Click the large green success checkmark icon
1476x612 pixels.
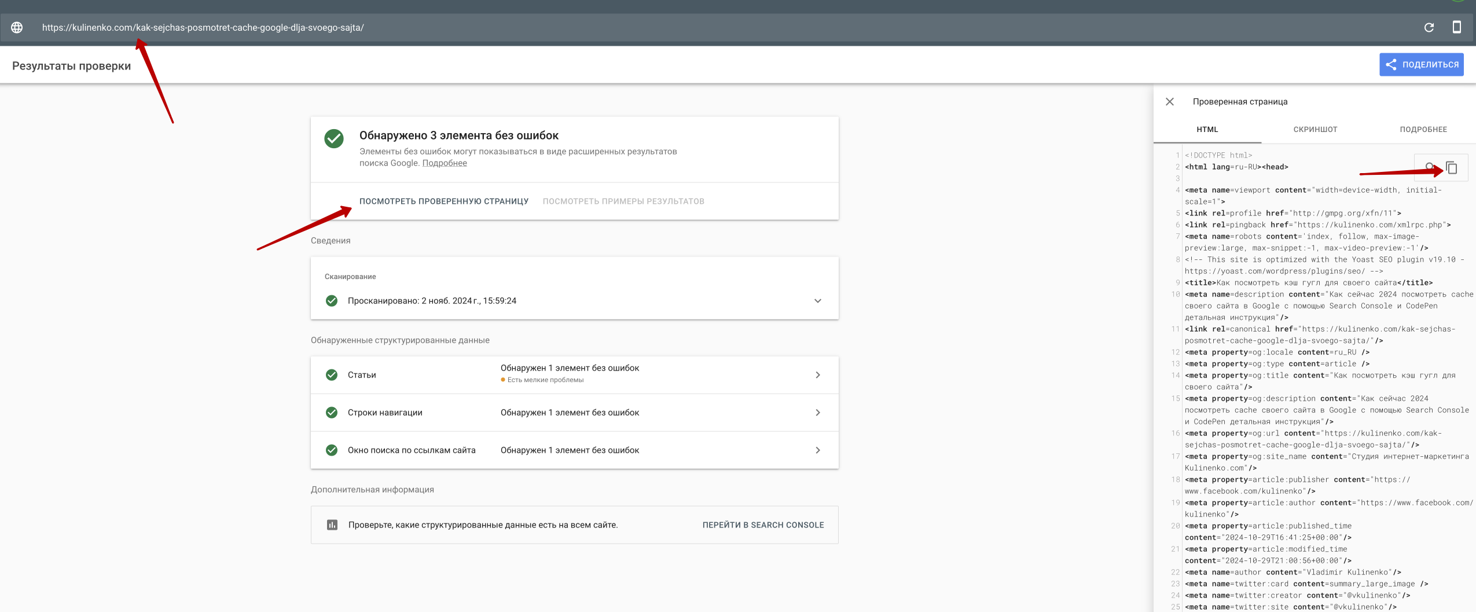[x=334, y=139]
